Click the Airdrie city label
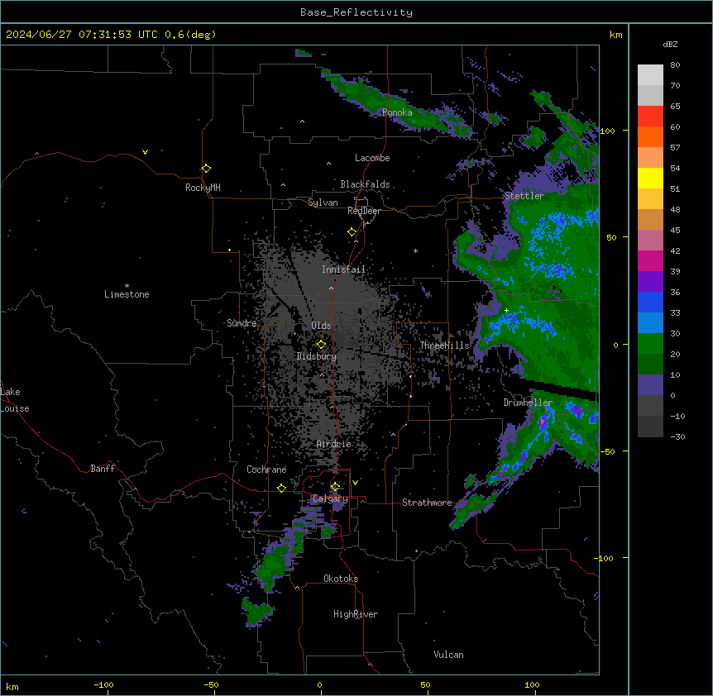The height and width of the screenshot is (696, 713). (x=334, y=444)
